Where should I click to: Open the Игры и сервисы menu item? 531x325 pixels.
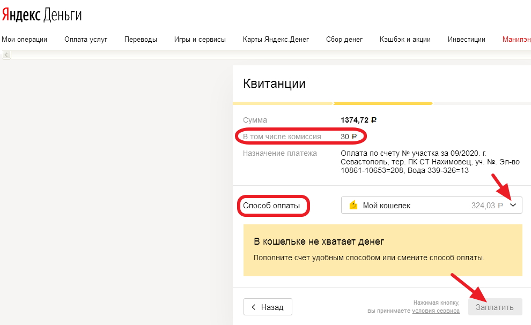pyautogui.click(x=200, y=39)
